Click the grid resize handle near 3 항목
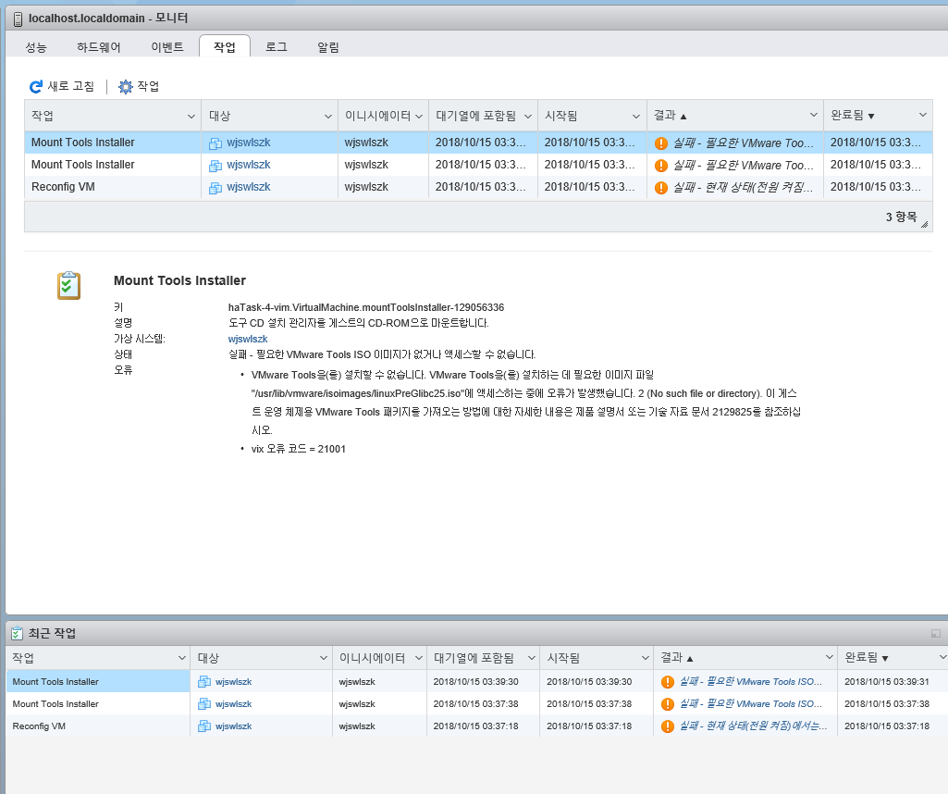The height and width of the screenshot is (794, 948). click(925, 224)
